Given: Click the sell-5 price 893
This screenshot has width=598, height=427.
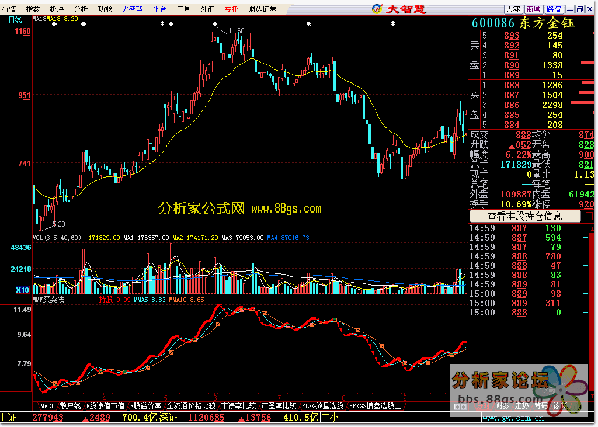Looking at the screenshot, I should tap(512, 36).
